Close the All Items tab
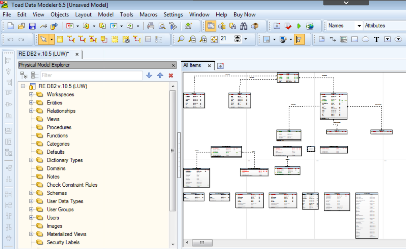406x249 pixels. 209,66
